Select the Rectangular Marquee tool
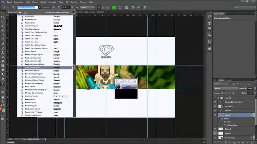Image resolution: width=257 pixels, height=144 pixels. point(3,21)
